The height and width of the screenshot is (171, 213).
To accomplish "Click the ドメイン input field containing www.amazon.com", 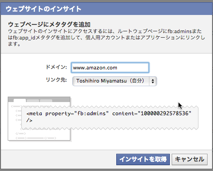I will 110,68.
